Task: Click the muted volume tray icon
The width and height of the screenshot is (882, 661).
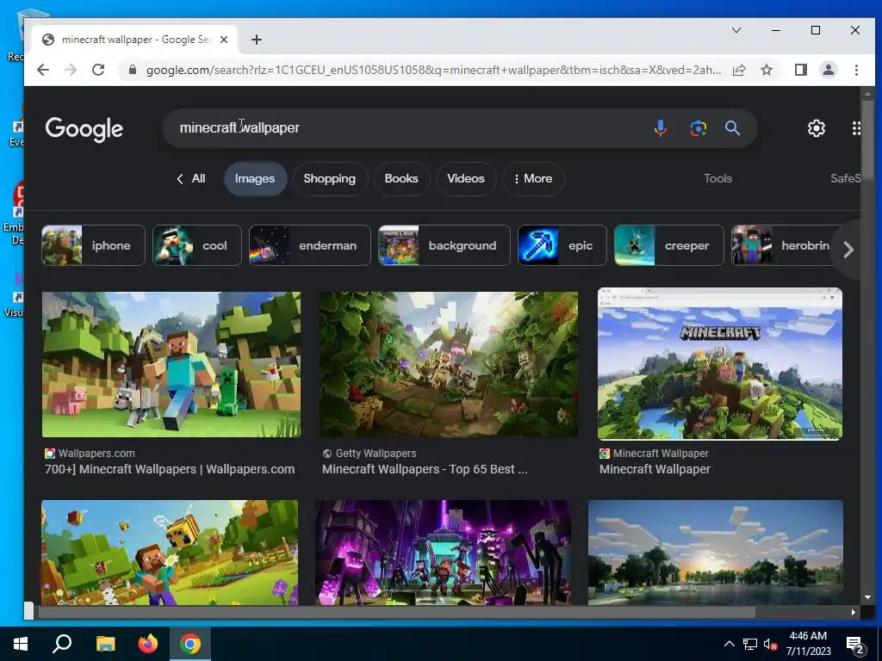Action: (770, 645)
